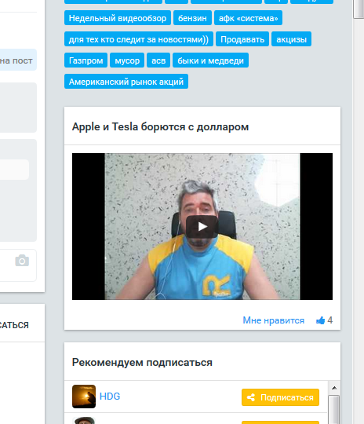Click the camera icon in left panel
Screen dimensions: 364x424
(x=22, y=261)
